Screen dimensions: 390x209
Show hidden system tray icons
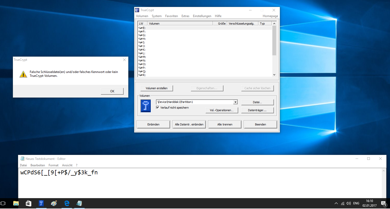pos(336,203)
